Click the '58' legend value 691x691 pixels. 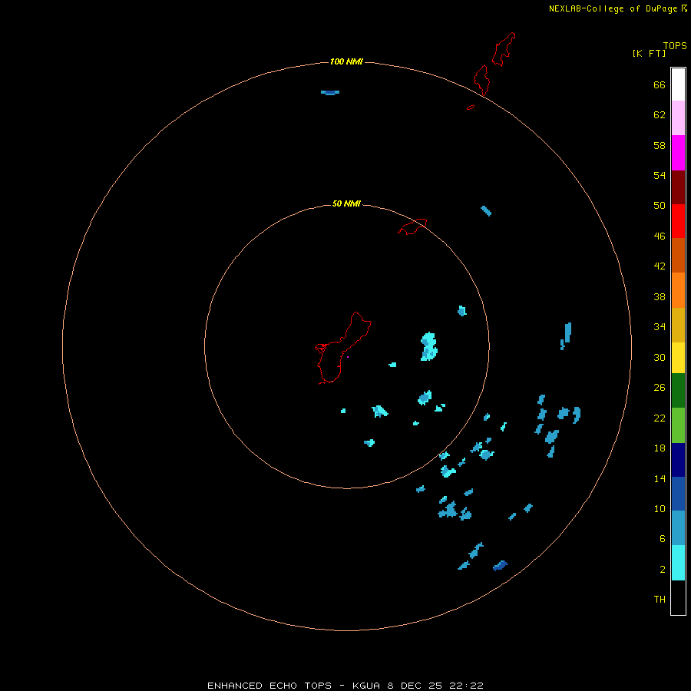(x=660, y=145)
